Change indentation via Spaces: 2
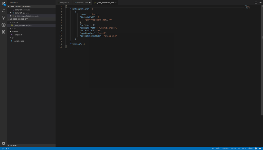Screen dimensions: 263x150 click(x=226, y=148)
